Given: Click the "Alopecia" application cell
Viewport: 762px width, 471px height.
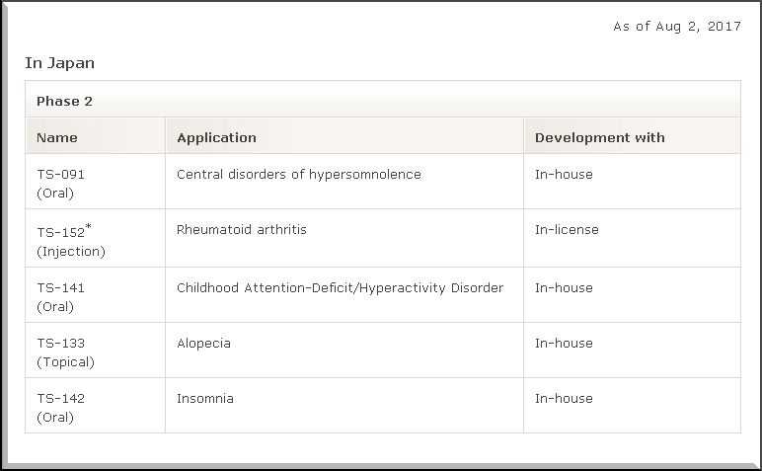Looking at the screenshot, I should coord(203,344).
